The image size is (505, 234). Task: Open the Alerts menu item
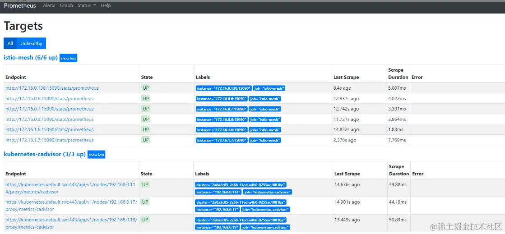49,5
